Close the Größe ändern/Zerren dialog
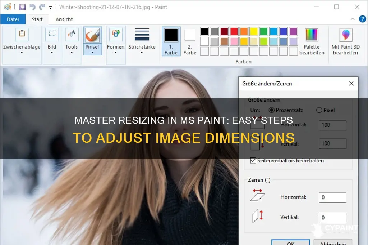 351,83
